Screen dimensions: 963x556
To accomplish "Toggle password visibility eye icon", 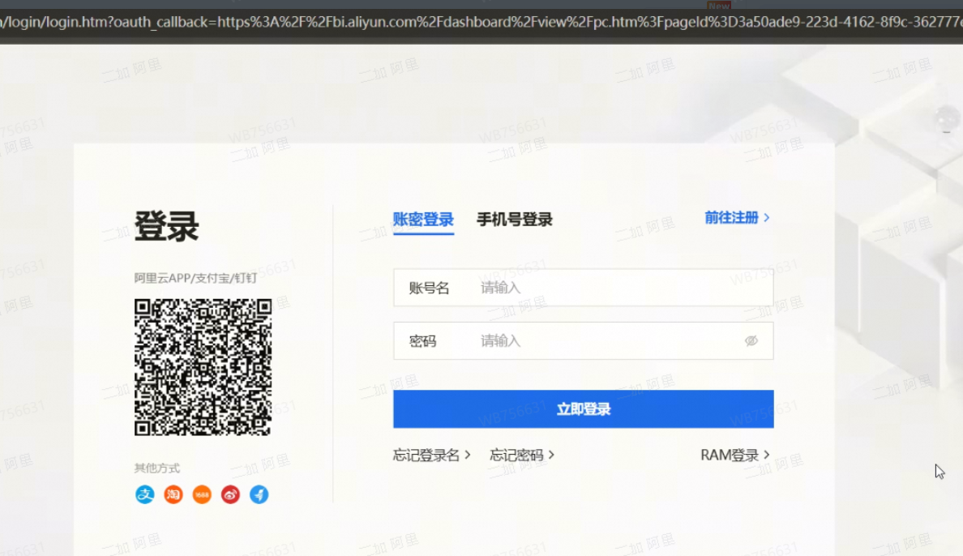I will tap(751, 340).
